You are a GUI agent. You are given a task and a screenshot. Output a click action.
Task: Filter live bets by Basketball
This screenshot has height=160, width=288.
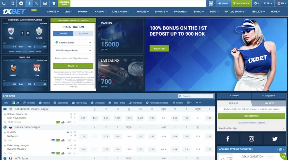click(61, 103)
